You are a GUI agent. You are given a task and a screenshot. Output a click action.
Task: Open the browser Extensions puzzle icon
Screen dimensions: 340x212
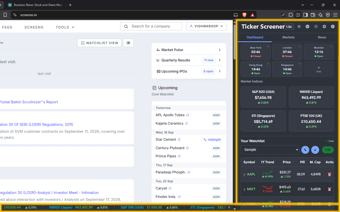pyautogui.click(x=291, y=15)
